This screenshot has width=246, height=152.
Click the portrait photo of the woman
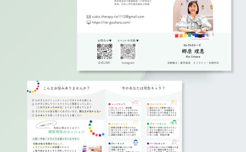click(x=193, y=19)
